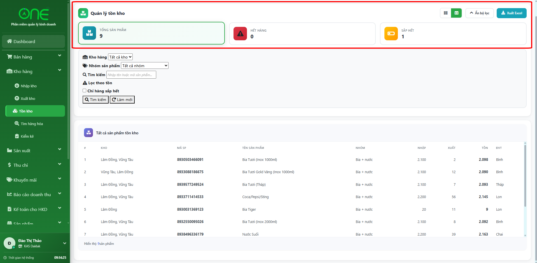537x263 pixels.
Task: Click the orange low-stock battery icon
Action: pos(391,34)
